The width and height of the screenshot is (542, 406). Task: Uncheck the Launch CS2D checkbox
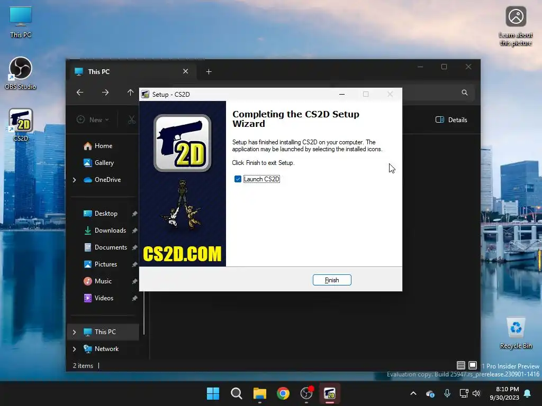[238, 179]
